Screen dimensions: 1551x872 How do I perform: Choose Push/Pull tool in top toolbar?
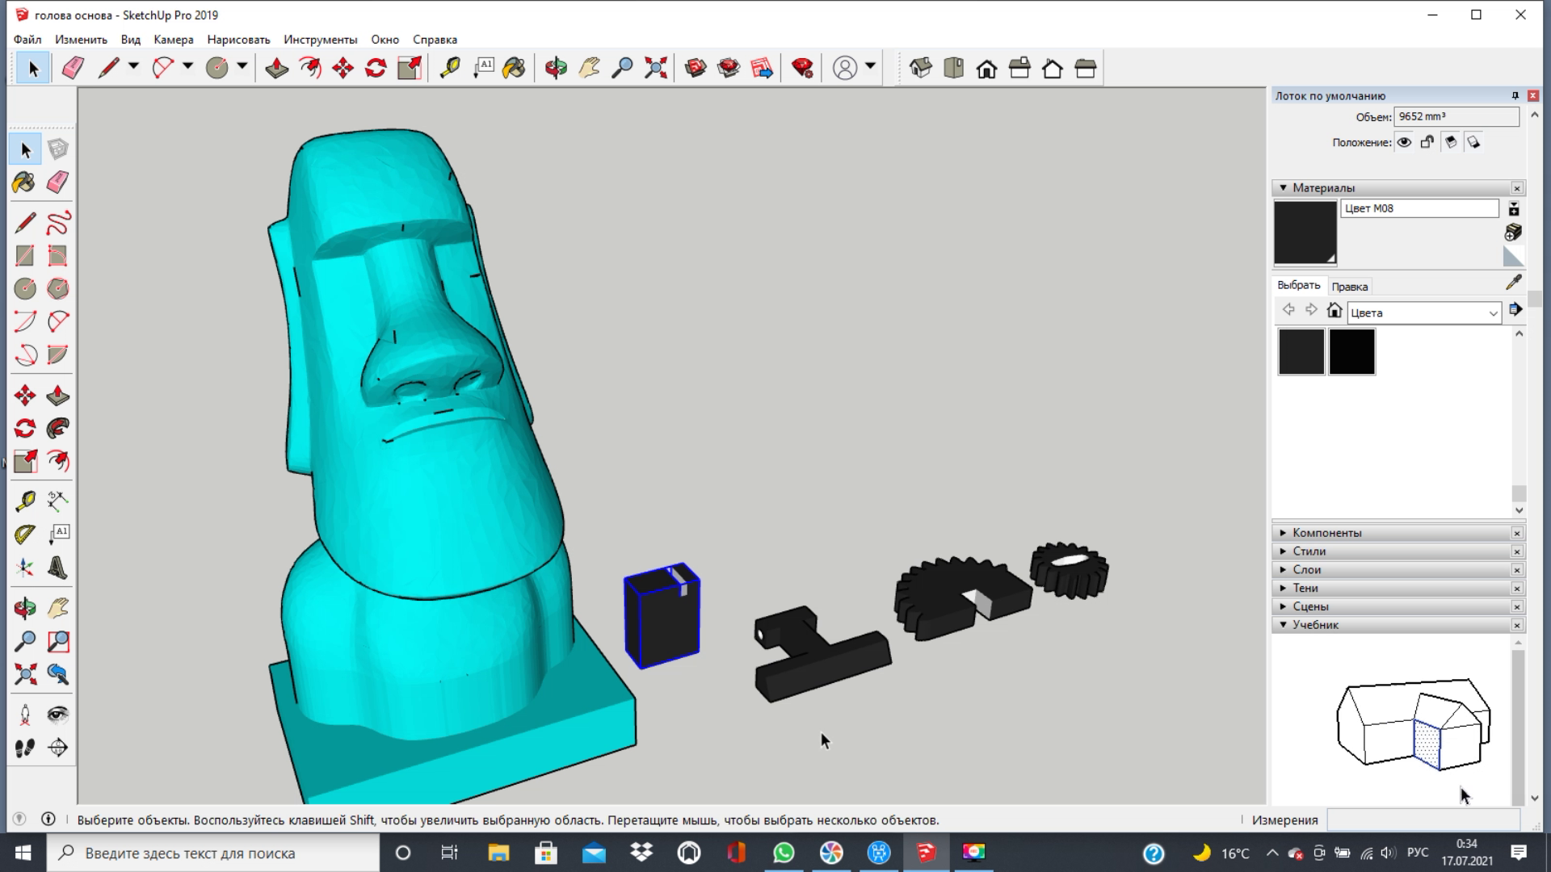[x=276, y=68]
